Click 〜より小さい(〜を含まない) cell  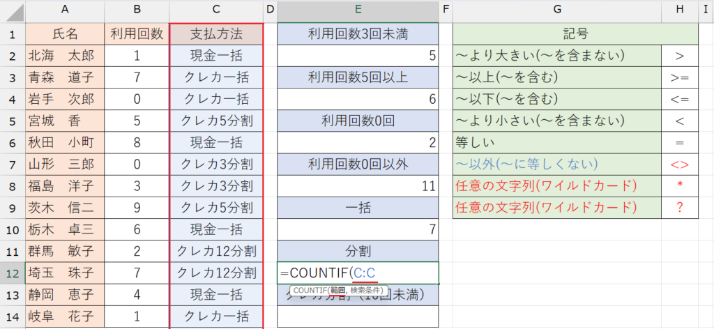(x=557, y=121)
